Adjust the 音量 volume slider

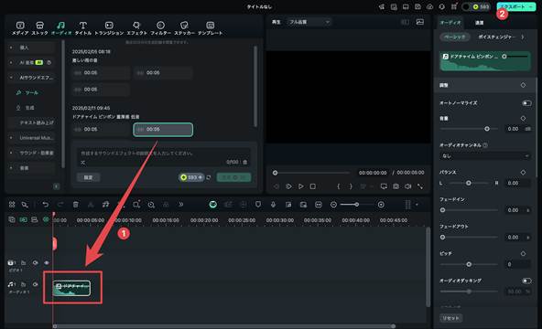point(469,129)
